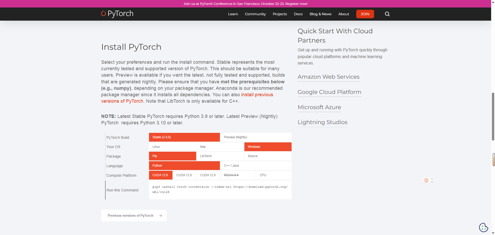The width and height of the screenshot is (495, 235).
Task: Click the PyTorch Build row label
Action: coord(118,137)
